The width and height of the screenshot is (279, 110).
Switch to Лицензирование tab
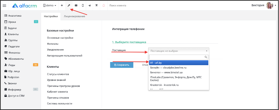coord(74,16)
